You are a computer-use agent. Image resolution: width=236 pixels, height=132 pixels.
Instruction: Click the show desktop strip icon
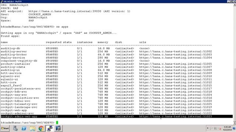[234, 128]
